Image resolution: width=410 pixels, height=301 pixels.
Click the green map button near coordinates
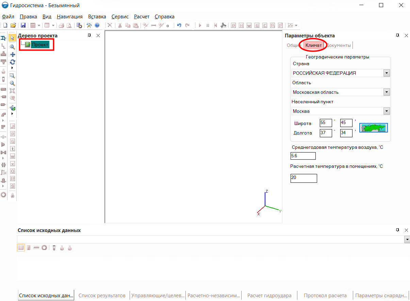click(x=373, y=128)
